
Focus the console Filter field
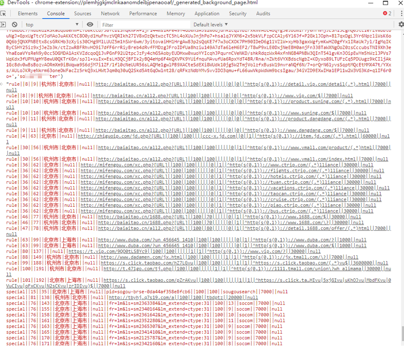coord(145,25)
